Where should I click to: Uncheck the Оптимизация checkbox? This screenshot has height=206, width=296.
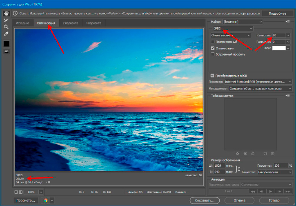click(213, 48)
